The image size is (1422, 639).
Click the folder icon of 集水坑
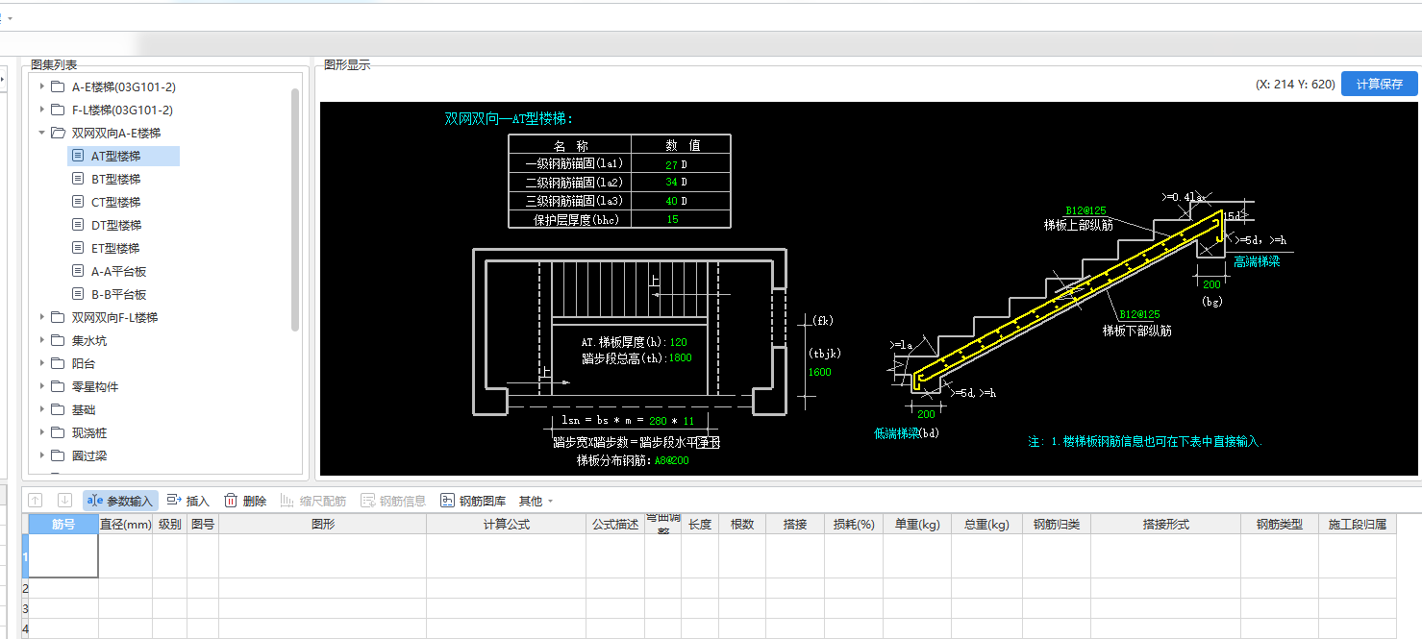coord(58,340)
